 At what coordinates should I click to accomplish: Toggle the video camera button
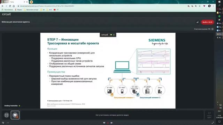click(x=111, y=123)
